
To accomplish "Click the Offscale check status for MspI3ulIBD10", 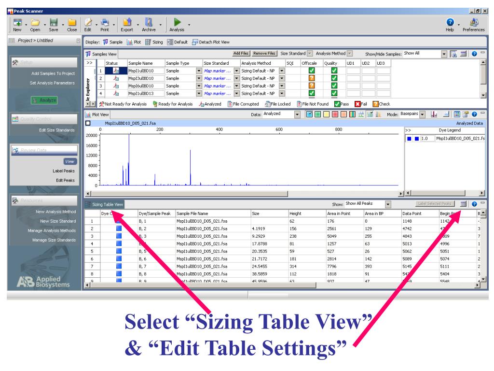I will pos(312,78).
